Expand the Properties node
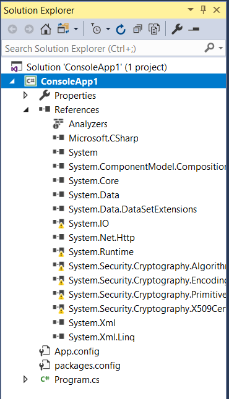Screen dimensions: 229x399 coord(25,95)
